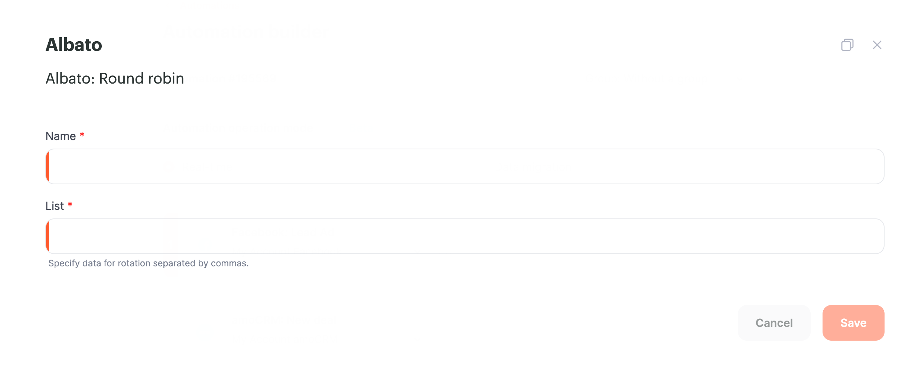Dismiss the dialog via the cross icon
915x370 pixels.
pyautogui.click(x=877, y=45)
